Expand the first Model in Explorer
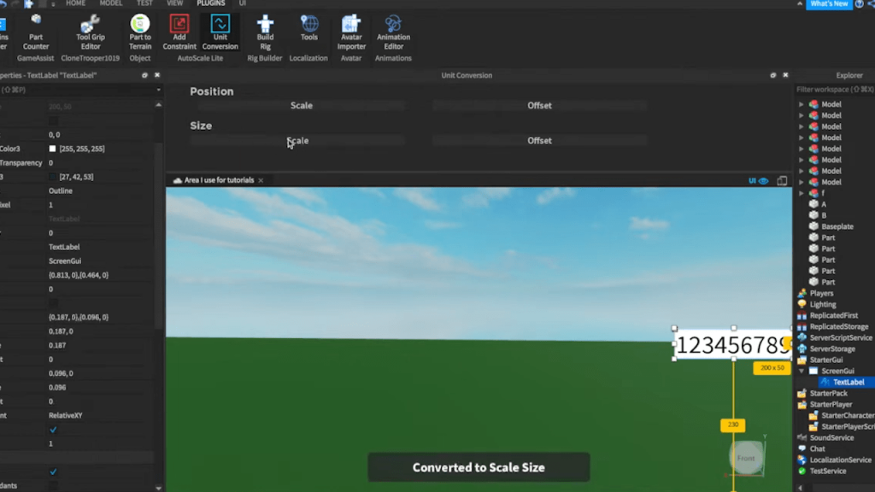This screenshot has height=492, width=875. 802,104
